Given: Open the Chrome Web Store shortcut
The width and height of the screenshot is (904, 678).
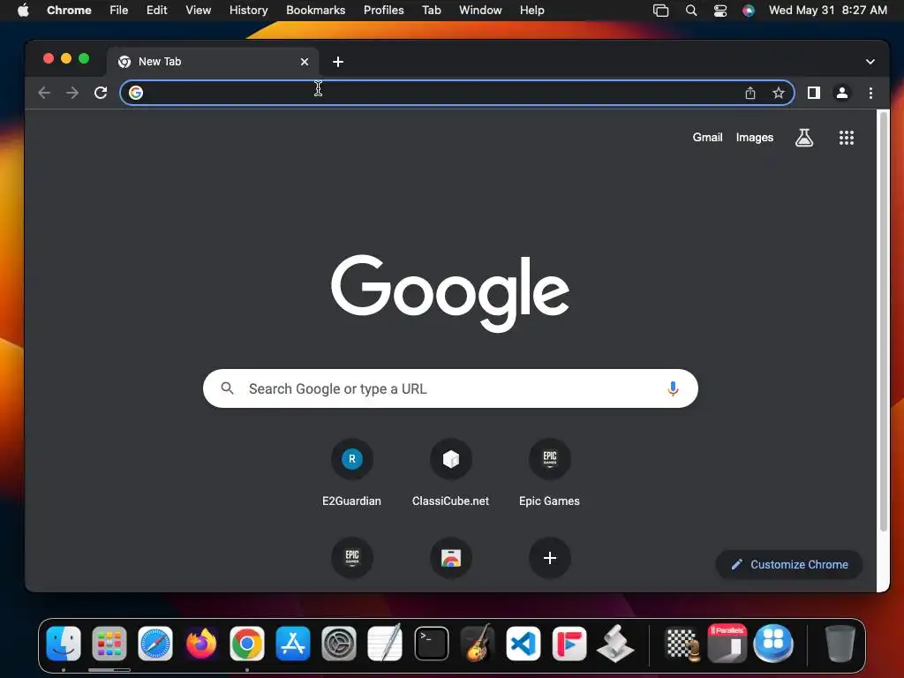Looking at the screenshot, I should click(451, 558).
